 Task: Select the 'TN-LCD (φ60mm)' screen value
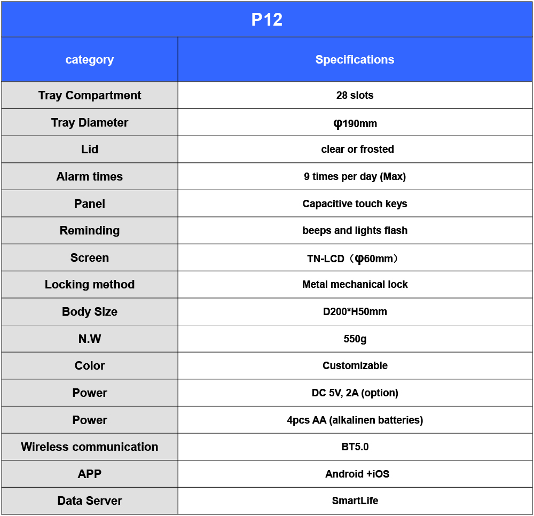353,259
